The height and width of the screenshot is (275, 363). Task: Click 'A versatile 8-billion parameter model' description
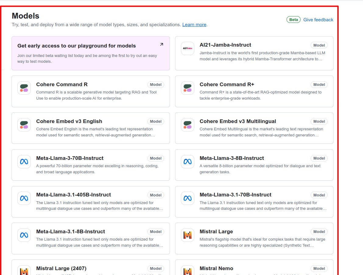(260, 169)
